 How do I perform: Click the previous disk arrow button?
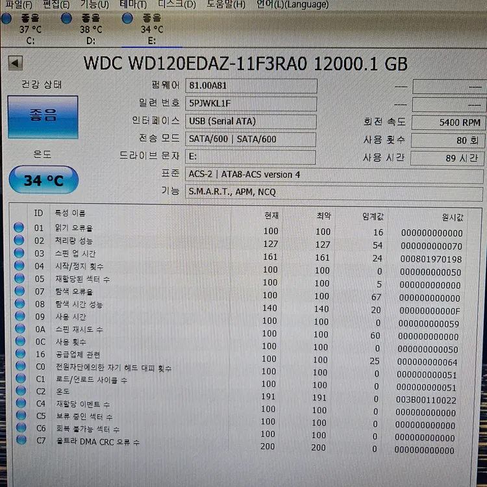(16, 63)
